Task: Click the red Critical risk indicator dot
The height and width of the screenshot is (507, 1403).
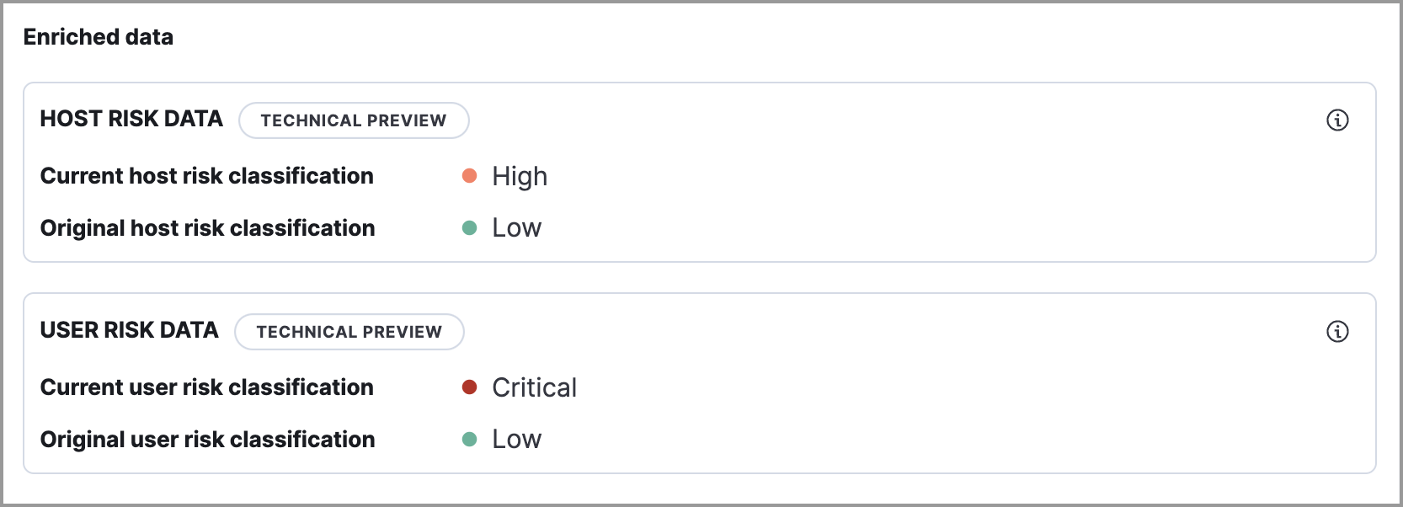Action: pyautogui.click(x=470, y=387)
